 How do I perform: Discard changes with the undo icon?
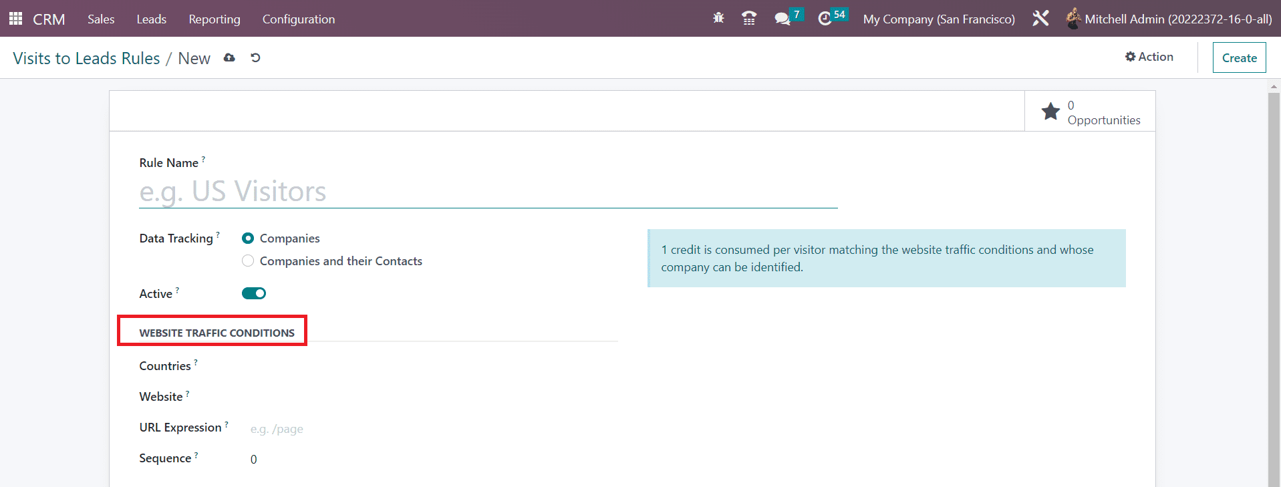(x=255, y=58)
